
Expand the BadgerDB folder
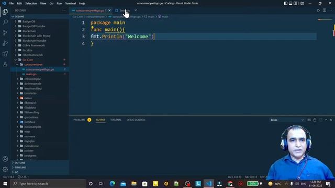coord(29,21)
